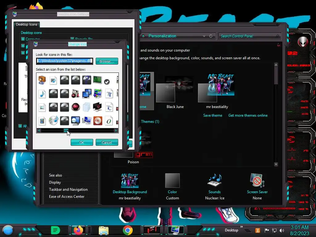Image resolution: width=316 pixels, height=237 pixels.
Task: Select the mr beastiality theme
Action: click(x=217, y=91)
